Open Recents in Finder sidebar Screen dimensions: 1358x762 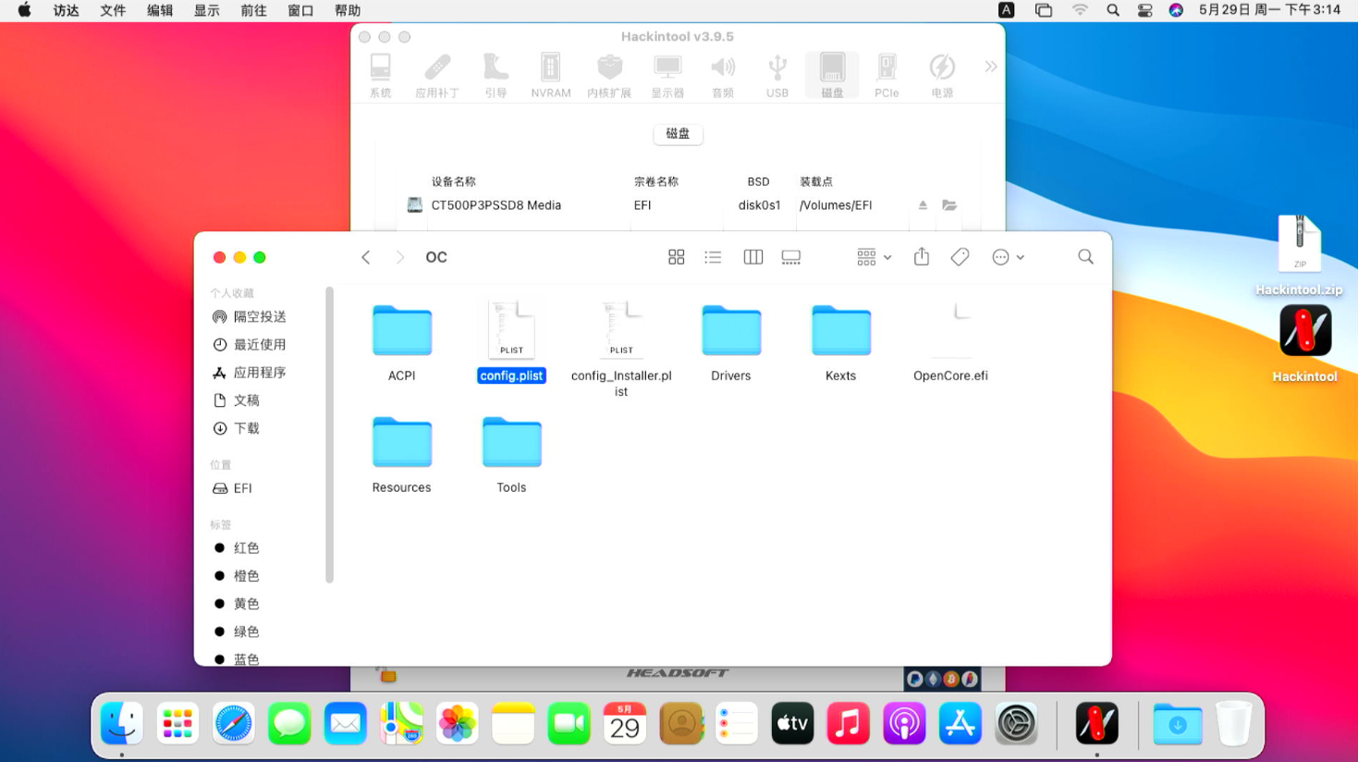250,344
